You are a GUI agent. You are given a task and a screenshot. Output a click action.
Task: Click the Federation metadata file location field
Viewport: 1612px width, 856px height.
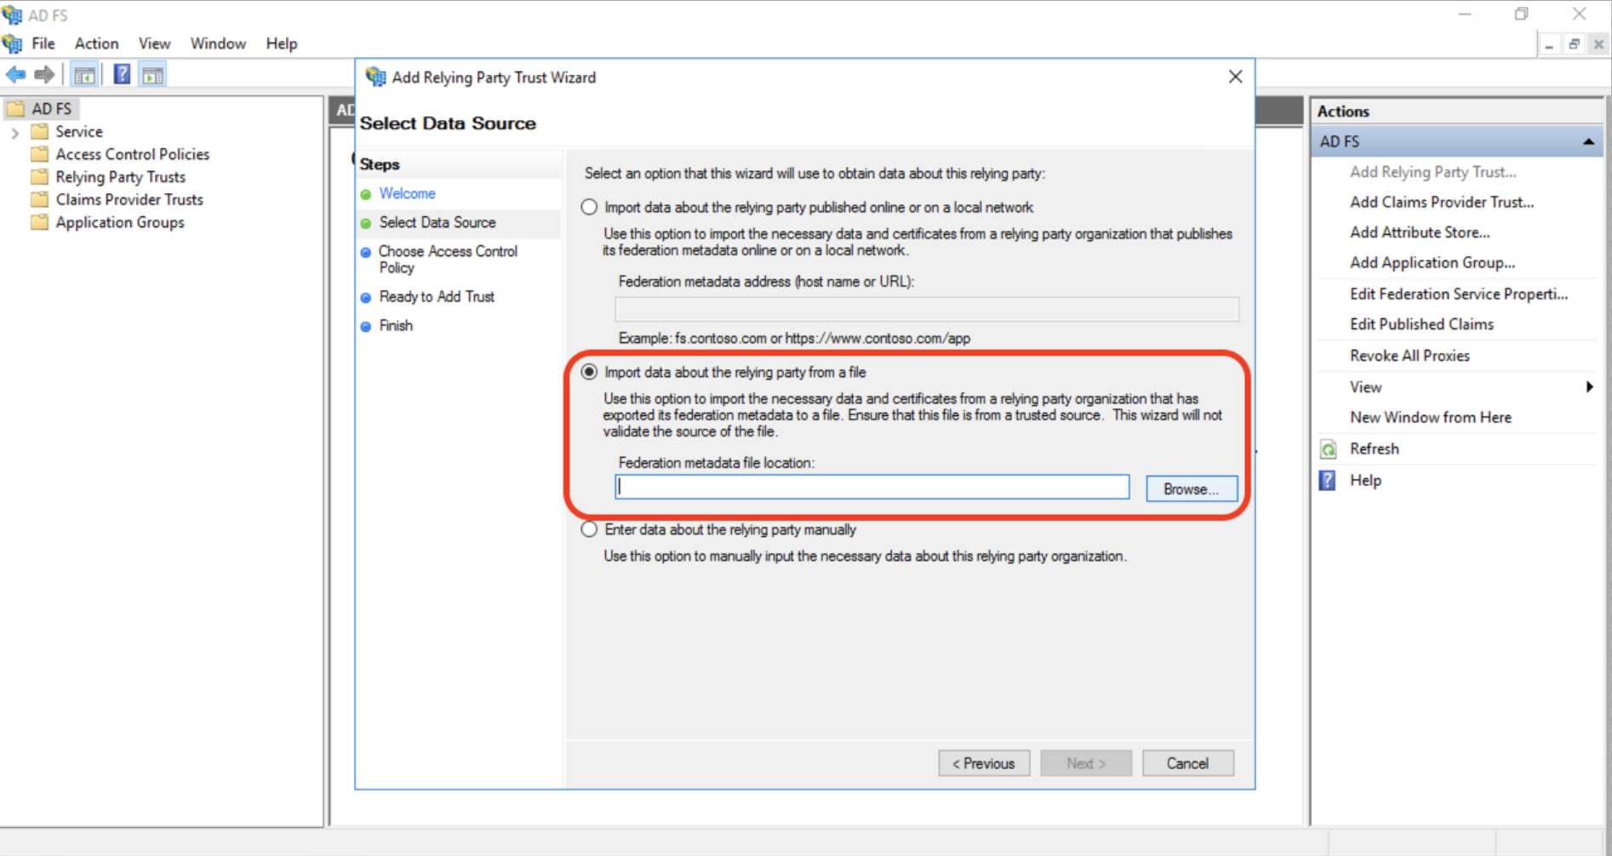tap(872, 487)
